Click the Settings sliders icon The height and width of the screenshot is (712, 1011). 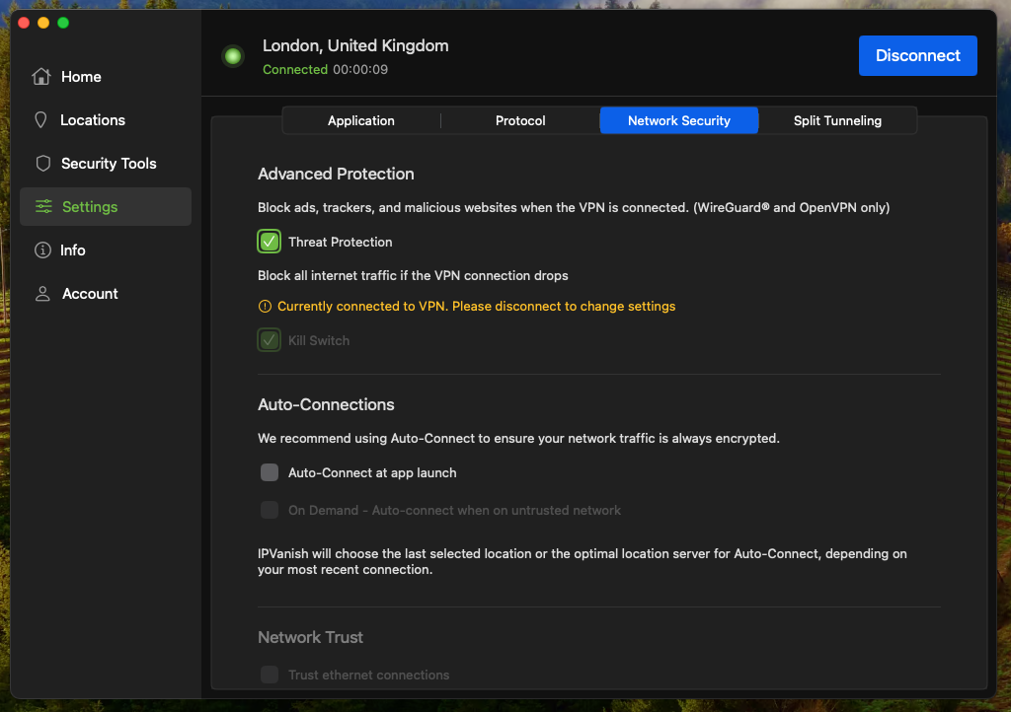[x=43, y=207]
